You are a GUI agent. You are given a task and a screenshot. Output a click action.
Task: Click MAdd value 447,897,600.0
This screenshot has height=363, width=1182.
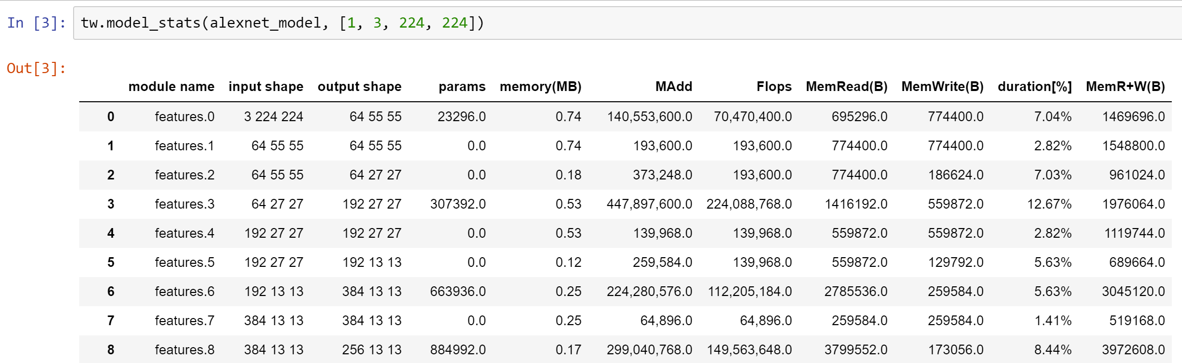650,204
